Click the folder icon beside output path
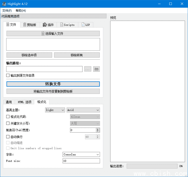The width and height of the screenshot is (188, 177). [x=96, y=69]
